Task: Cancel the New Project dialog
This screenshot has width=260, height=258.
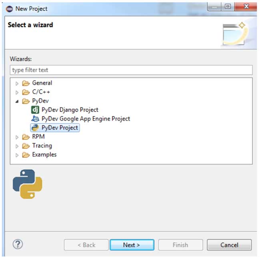Action: [229, 245]
